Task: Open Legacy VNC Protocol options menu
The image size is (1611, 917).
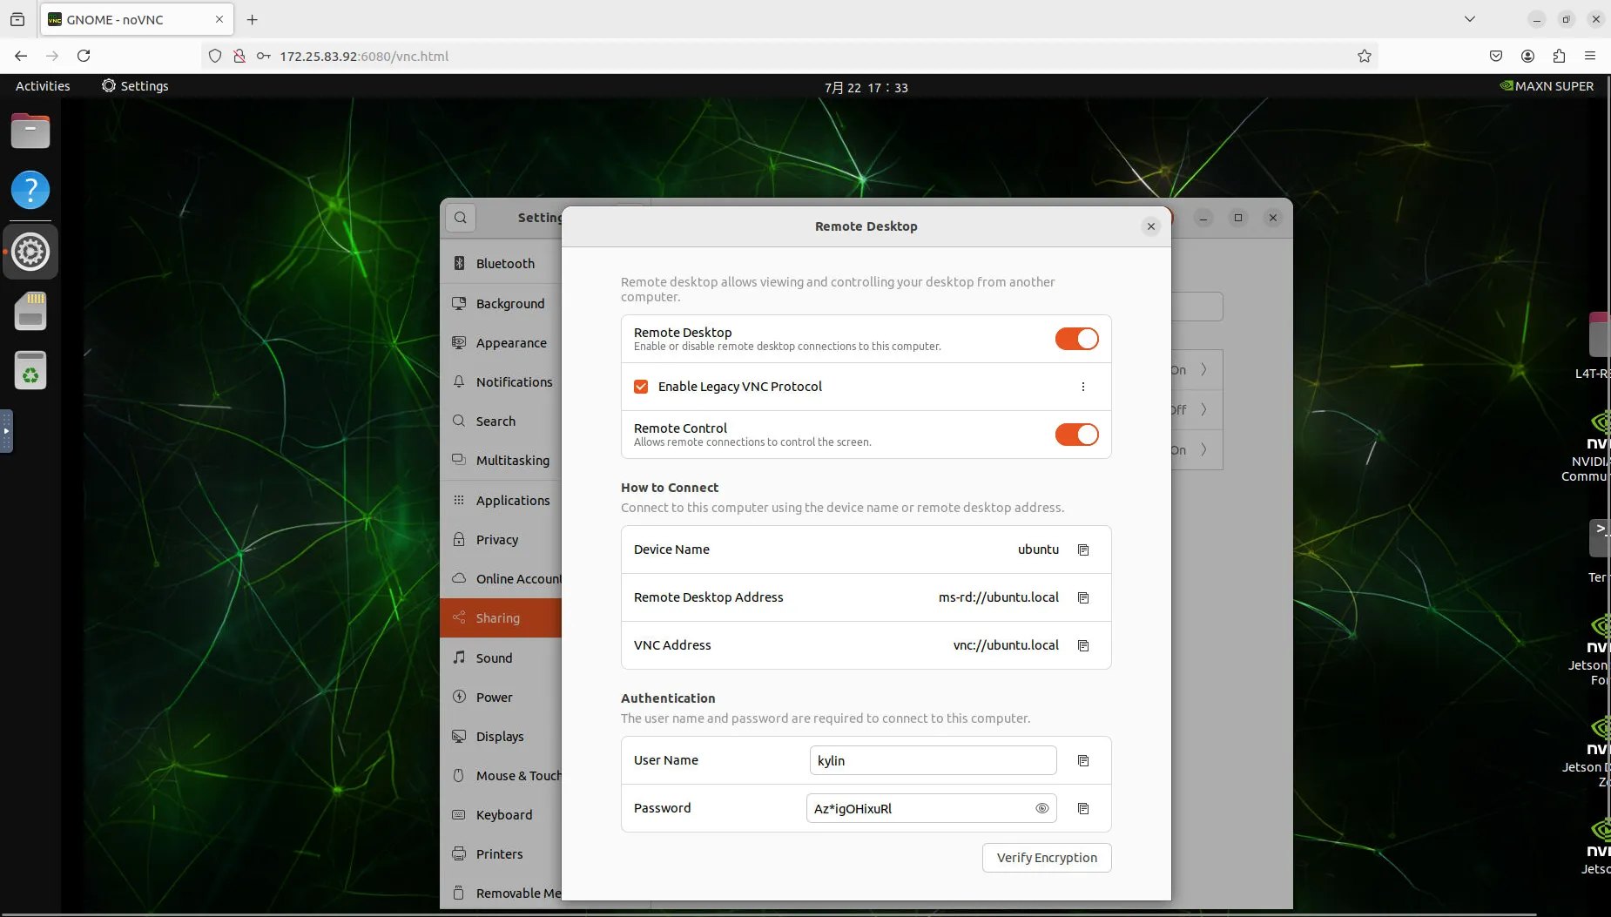Action: pos(1083,387)
